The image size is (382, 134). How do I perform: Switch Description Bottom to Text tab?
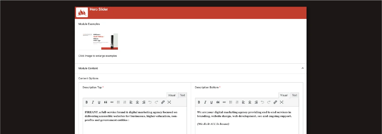[x=295, y=95]
